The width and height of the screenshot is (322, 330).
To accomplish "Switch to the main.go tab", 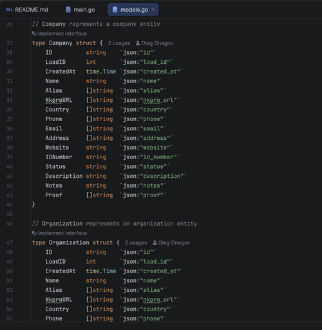I will coord(80,10).
